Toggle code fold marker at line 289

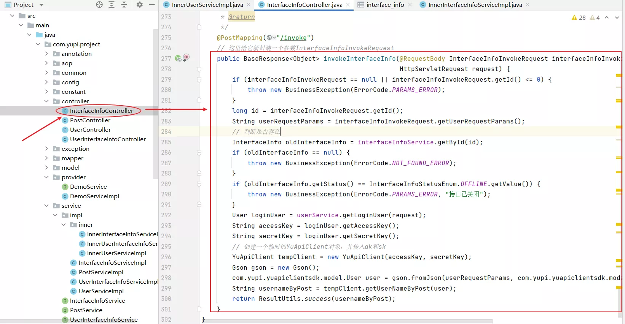click(199, 184)
